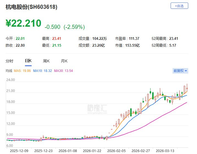The height and width of the screenshot is (154, 197).
Task: Click the 2026-01-08 date axis label
Action: pyautogui.click(x=68, y=151)
